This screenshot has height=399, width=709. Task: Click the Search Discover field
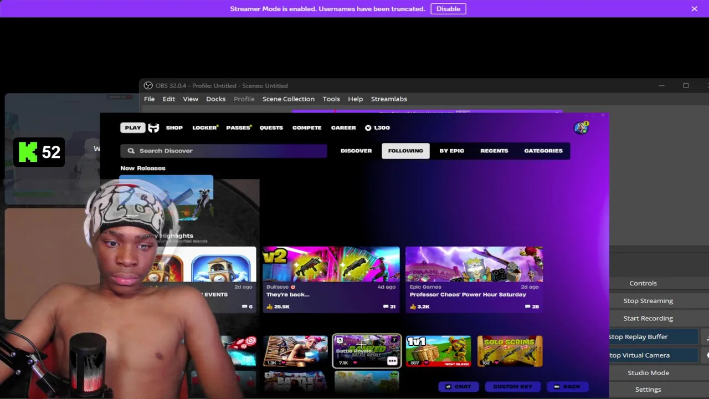pos(224,151)
